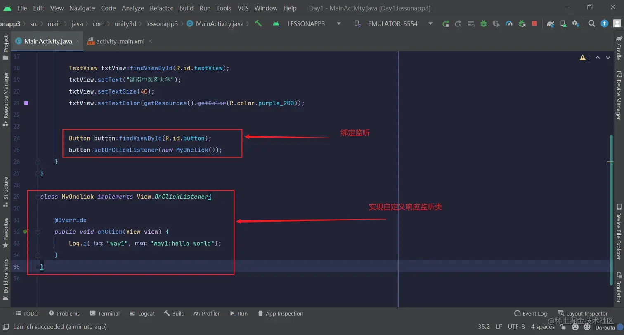Image resolution: width=624 pixels, height=335 pixels.
Task: Open the Profiler tool window
Action: 206,314
